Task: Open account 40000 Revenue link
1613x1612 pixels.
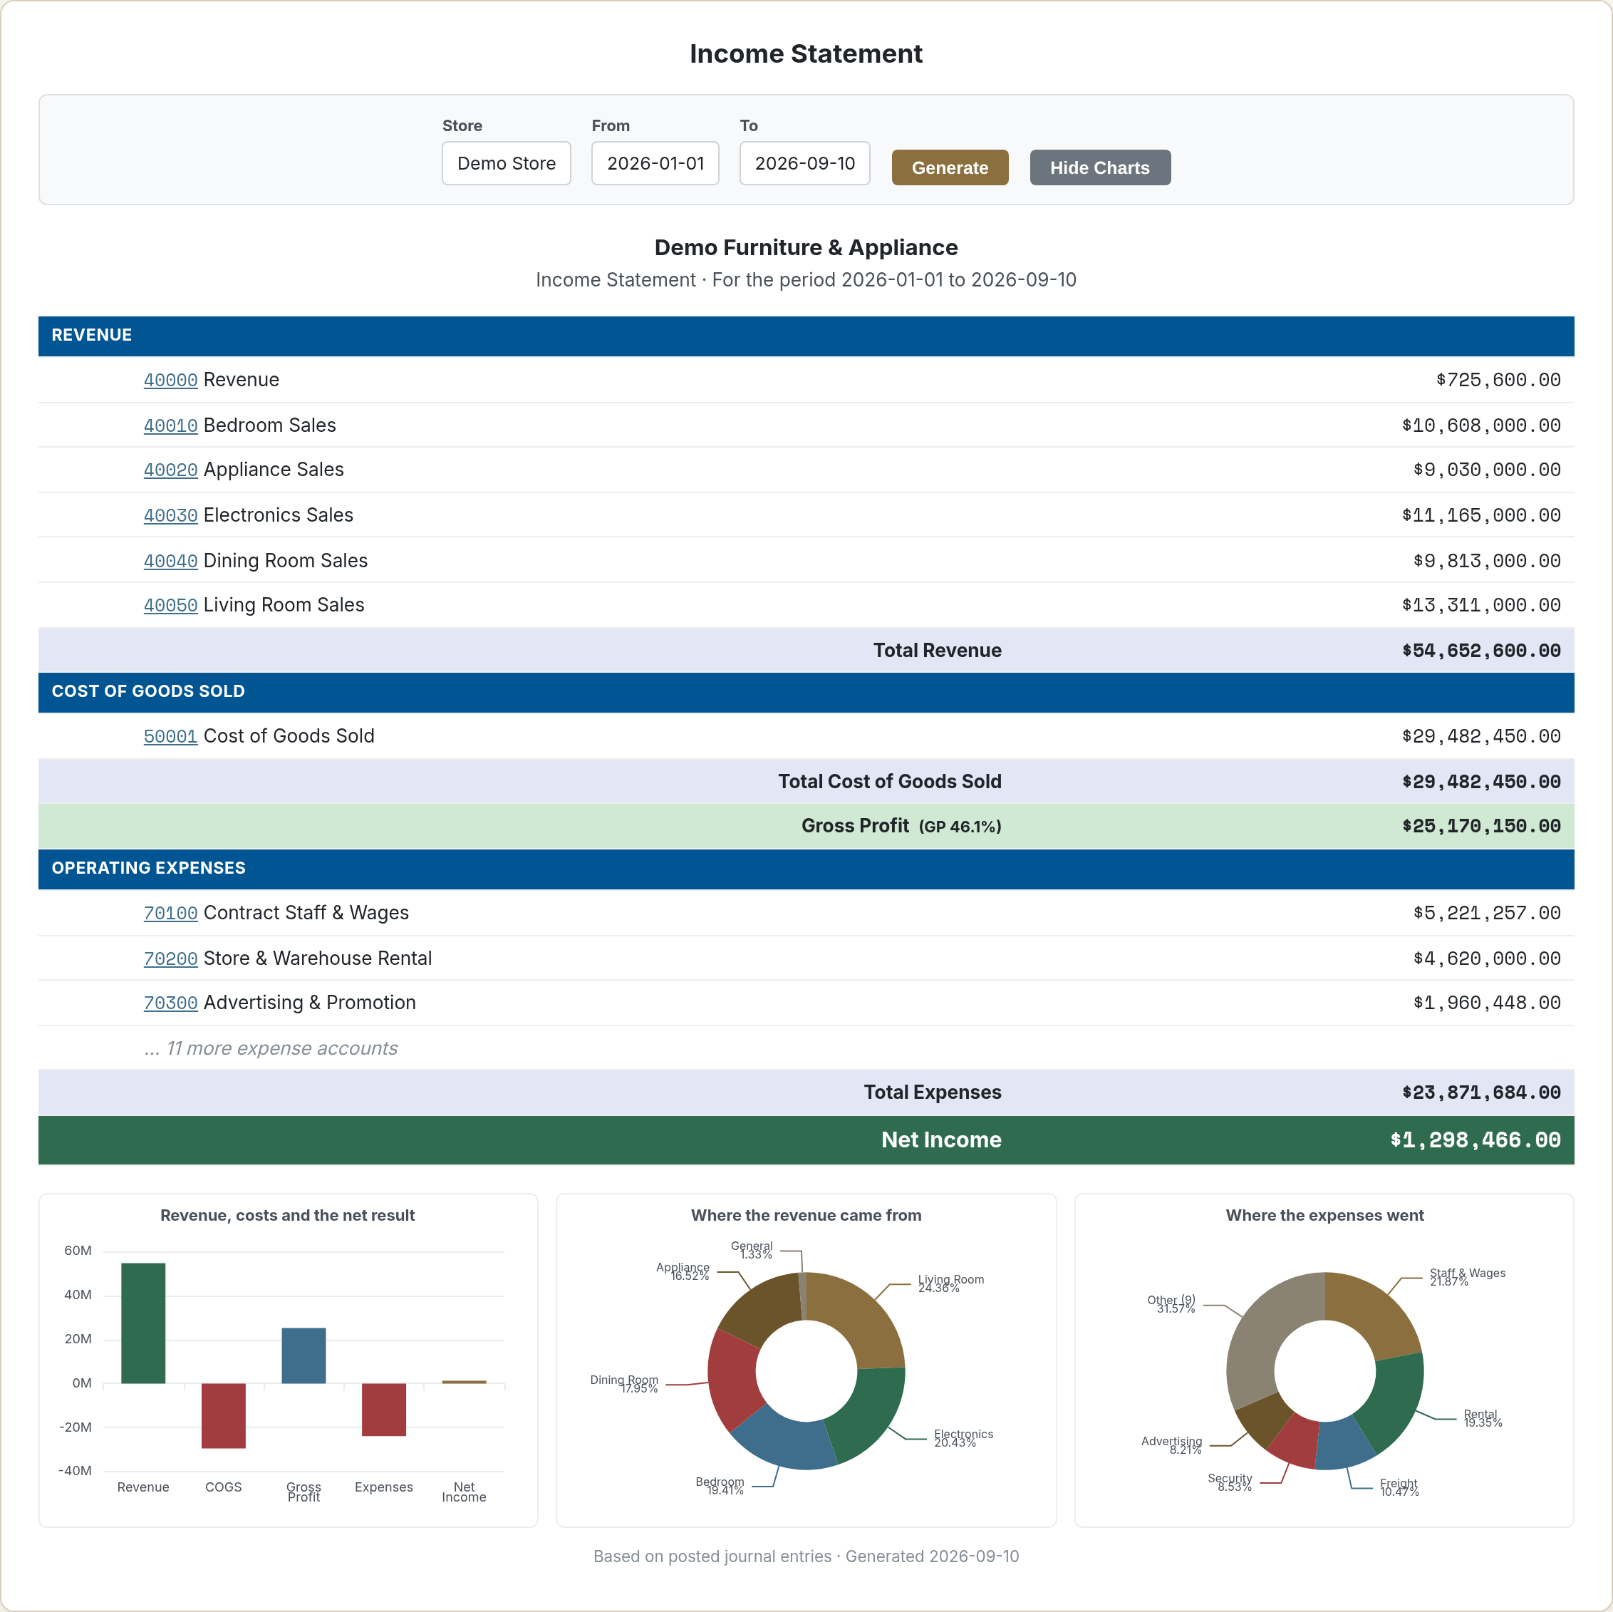Action: click(x=170, y=380)
